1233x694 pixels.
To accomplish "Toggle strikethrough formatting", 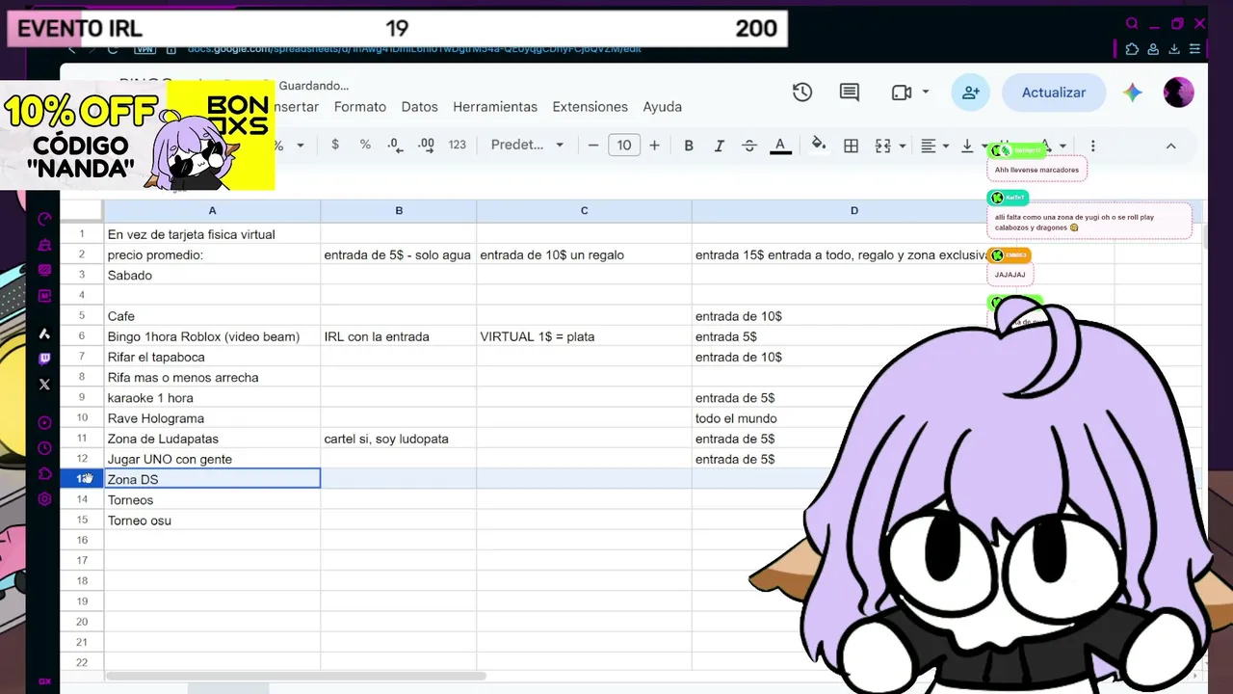I will [749, 146].
